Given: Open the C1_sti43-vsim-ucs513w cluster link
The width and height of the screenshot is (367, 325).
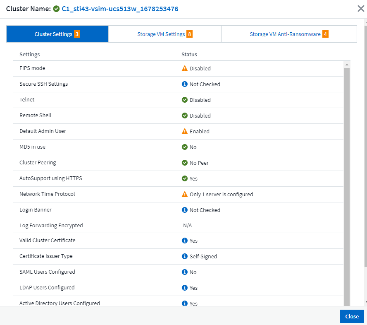Looking at the screenshot, I should click(x=120, y=9).
